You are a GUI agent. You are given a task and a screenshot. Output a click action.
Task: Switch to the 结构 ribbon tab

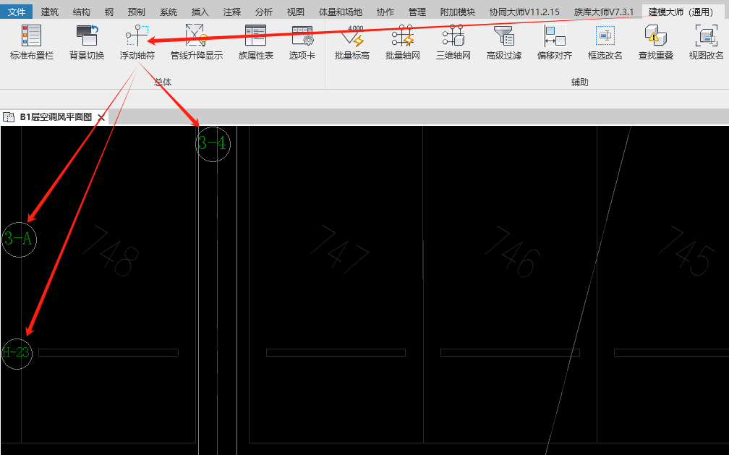pos(81,12)
